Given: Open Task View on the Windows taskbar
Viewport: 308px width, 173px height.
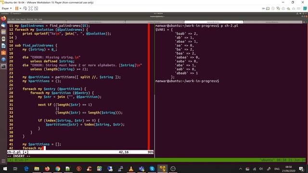Looking at the screenshot, I should point(15,169).
